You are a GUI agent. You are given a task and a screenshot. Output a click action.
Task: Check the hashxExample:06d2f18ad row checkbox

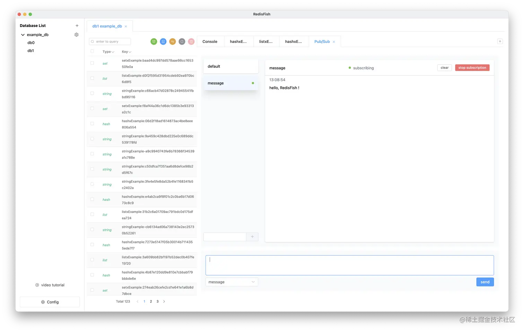[92, 124]
